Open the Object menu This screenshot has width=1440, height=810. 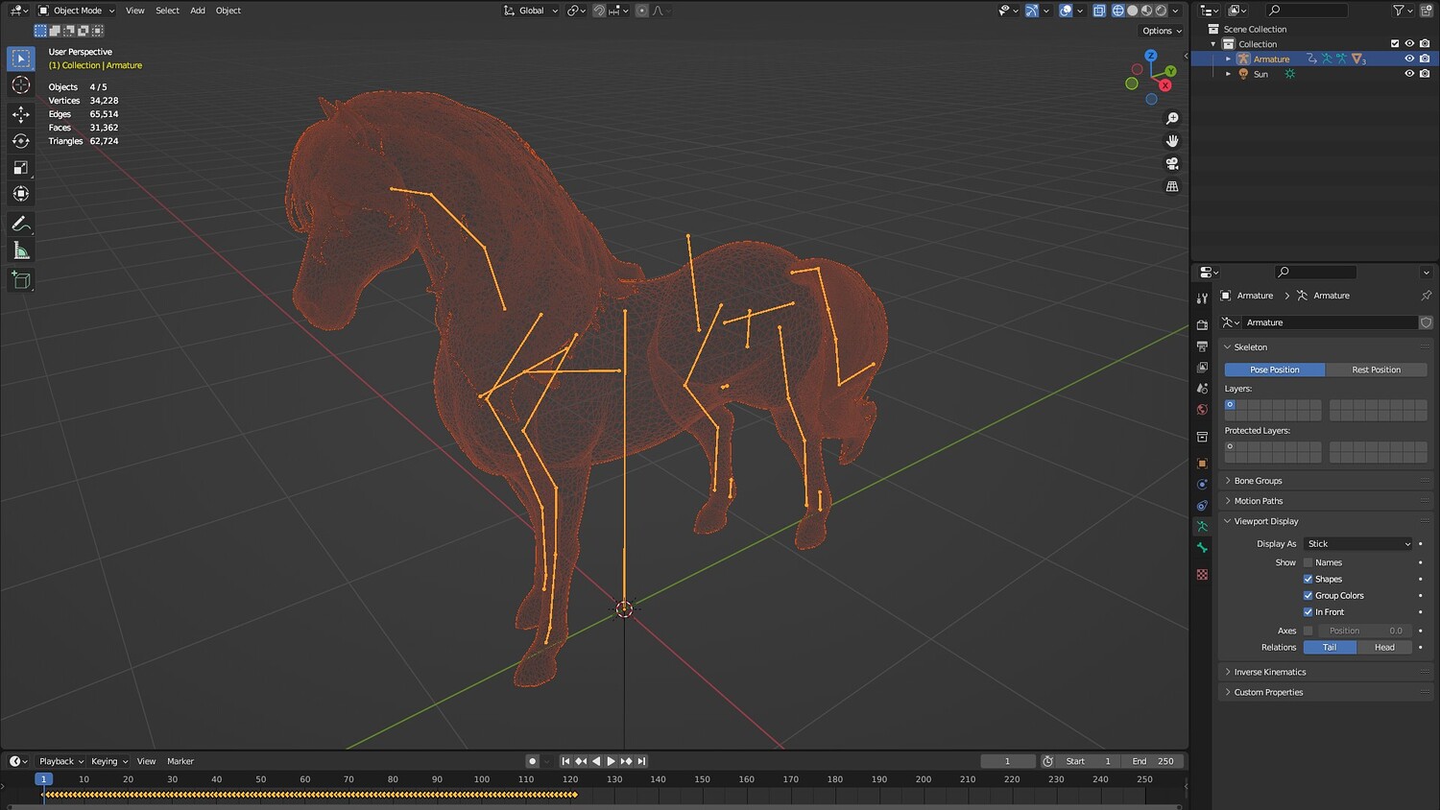pyautogui.click(x=228, y=11)
